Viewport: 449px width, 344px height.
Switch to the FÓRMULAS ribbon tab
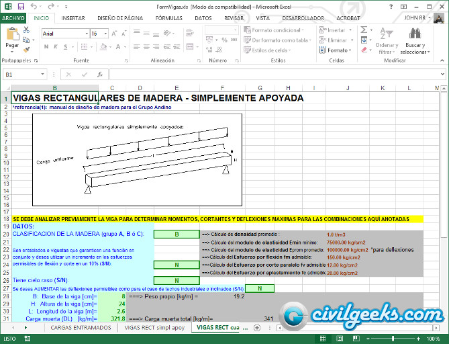(168, 18)
